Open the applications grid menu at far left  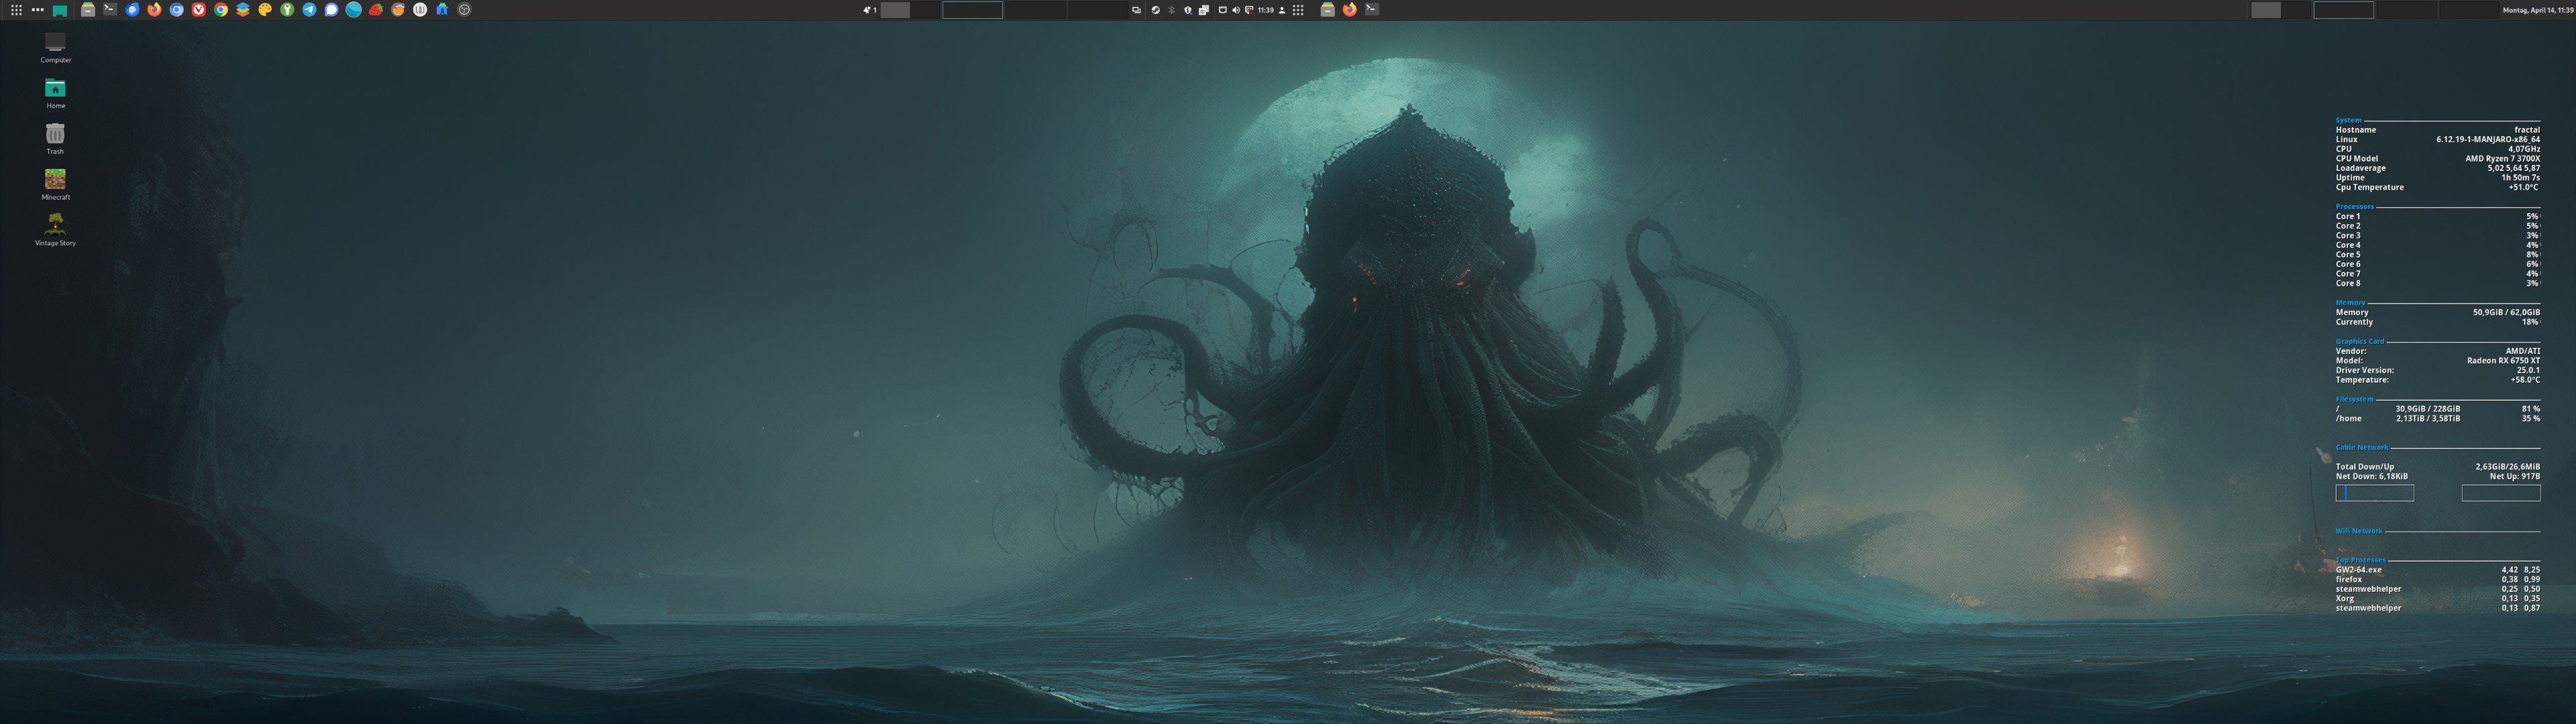click(16, 10)
